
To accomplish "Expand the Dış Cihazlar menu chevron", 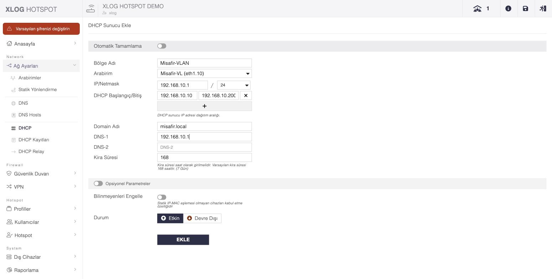I will (x=75, y=257).
